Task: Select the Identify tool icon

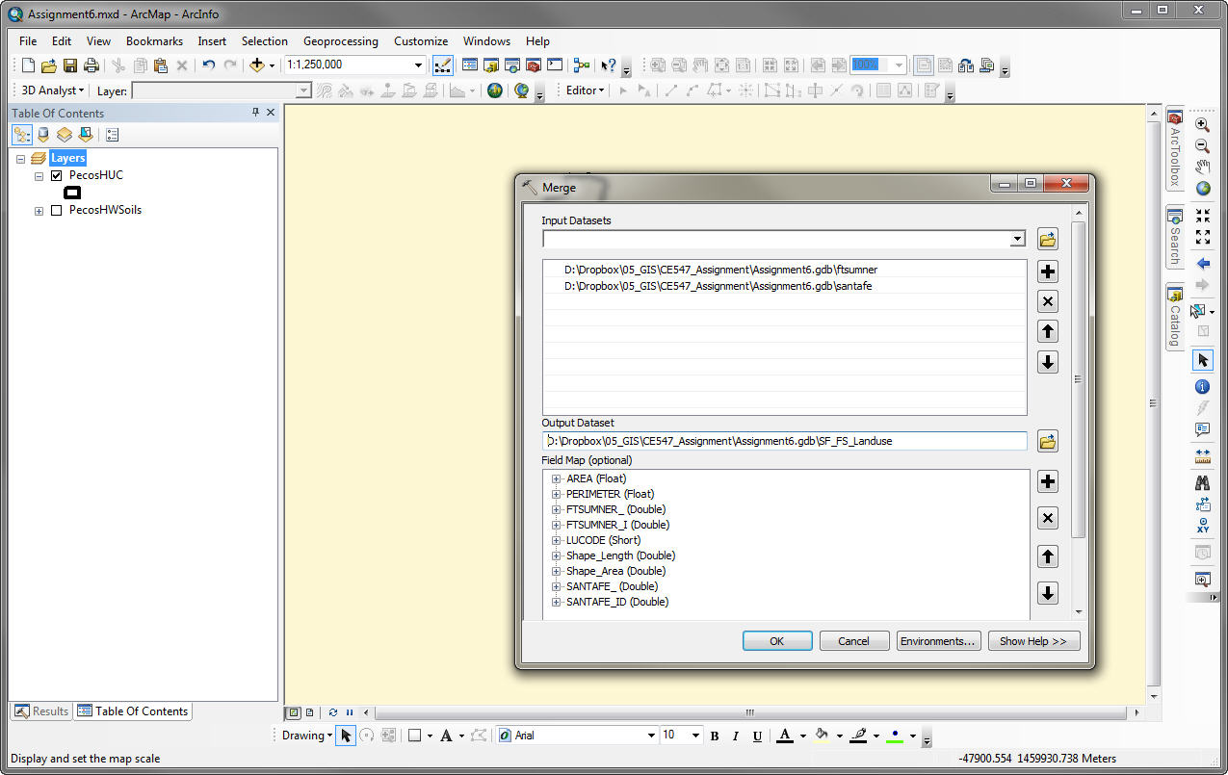Action: click(1202, 387)
